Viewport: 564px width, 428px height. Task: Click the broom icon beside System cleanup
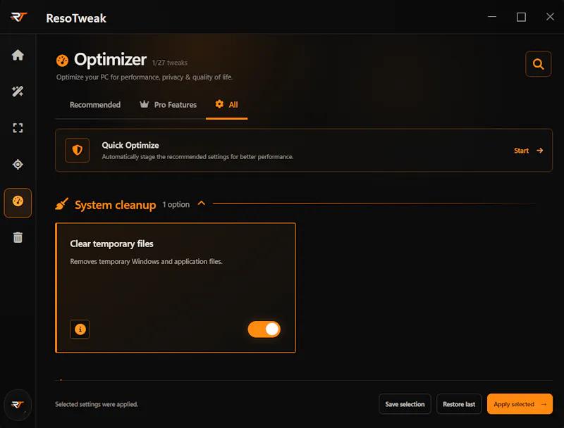(x=62, y=204)
